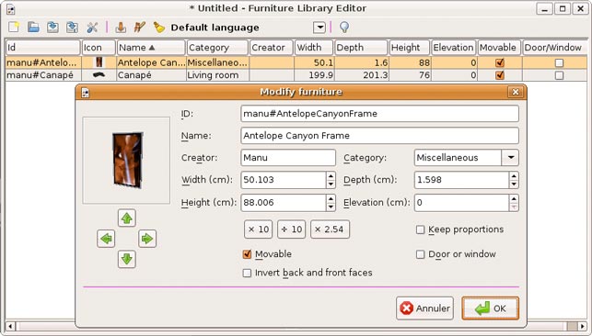The height and width of the screenshot is (336, 592).
Task: Sort table by the Category column header
Action: (217, 48)
